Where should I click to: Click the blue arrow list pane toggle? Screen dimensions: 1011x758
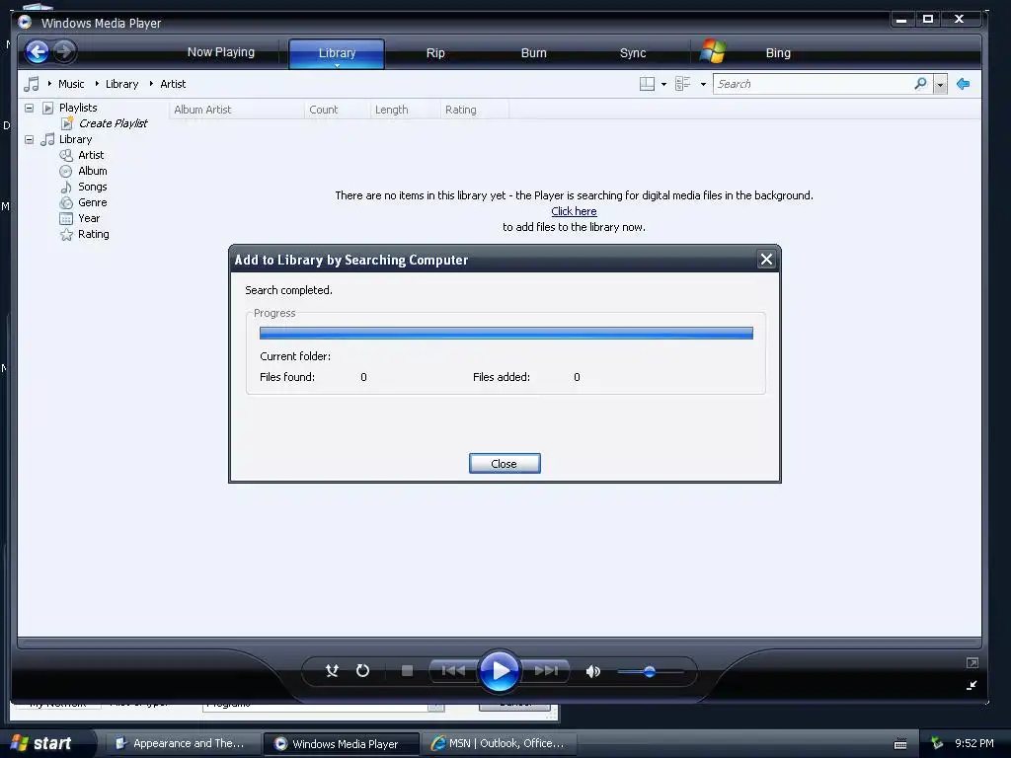pos(964,84)
